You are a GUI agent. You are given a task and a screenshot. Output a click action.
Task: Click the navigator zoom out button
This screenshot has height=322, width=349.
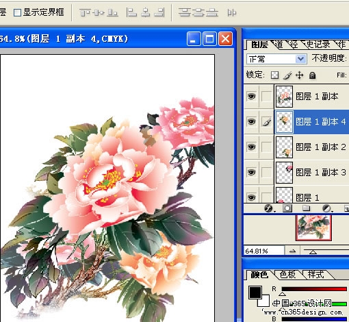point(292,251)
